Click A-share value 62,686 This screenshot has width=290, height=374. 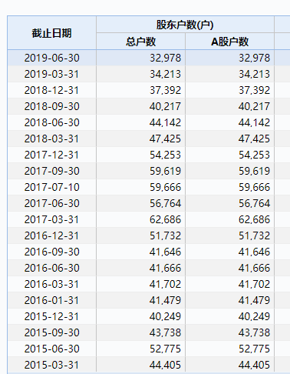point(254,219)
